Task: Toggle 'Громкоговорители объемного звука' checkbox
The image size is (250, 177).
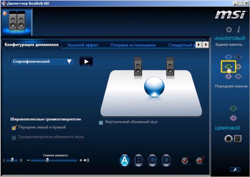Action: click(14, 137)
